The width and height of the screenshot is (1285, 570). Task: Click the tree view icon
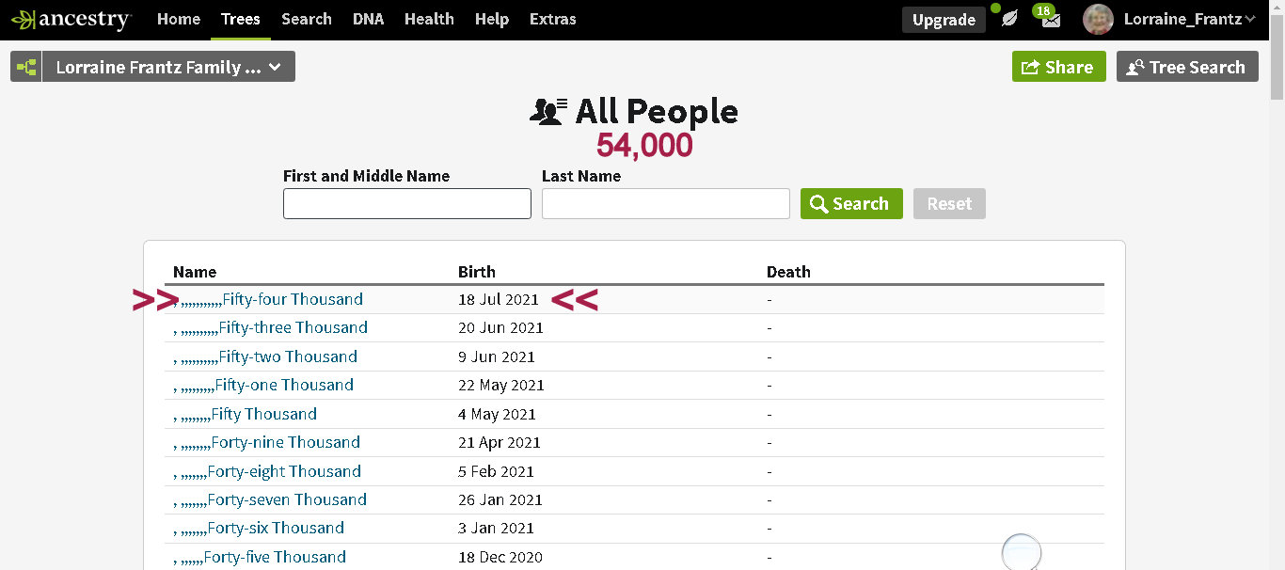[26, 67]
